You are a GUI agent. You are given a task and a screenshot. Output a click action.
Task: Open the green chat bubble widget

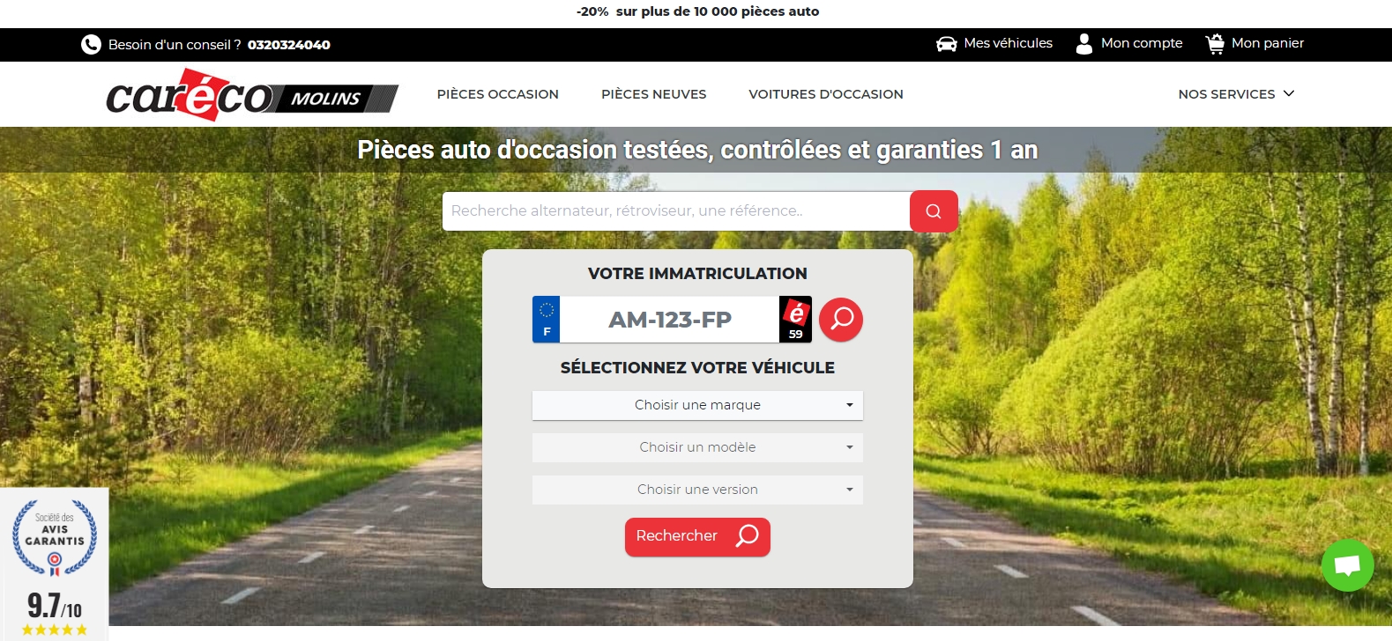(1347, 565)
